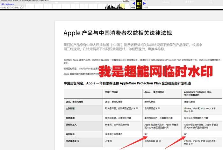Click the row label 保修费用

[x=70, y=118]
